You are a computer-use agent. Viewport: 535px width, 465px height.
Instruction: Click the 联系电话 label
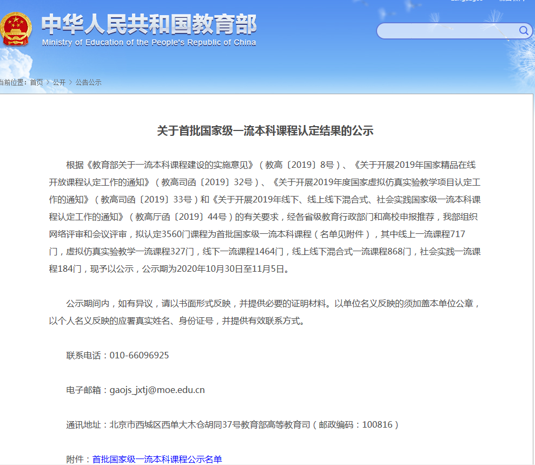coord(84,356)
